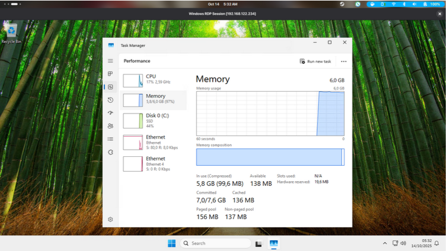Select CPU in the performance list
Image resolution: width=447 pixels, height=251 pixels.
tap(154, 79)
